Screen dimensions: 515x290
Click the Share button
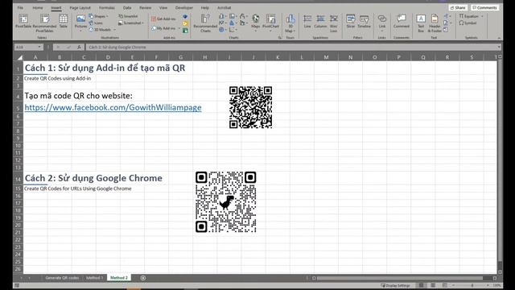[x=458, y=7]
